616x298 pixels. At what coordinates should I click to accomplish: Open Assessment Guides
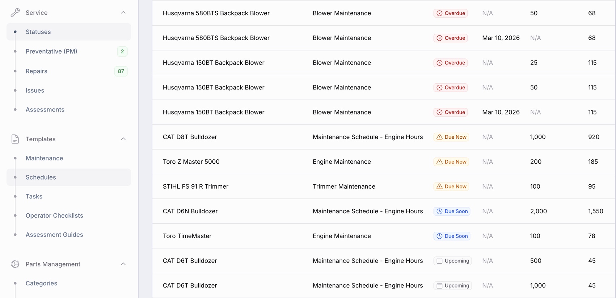pos(54,235)
